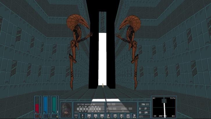Click the bright white doorway ahead
The height and width of the screenshot is (119, 211).
[102, 59]
